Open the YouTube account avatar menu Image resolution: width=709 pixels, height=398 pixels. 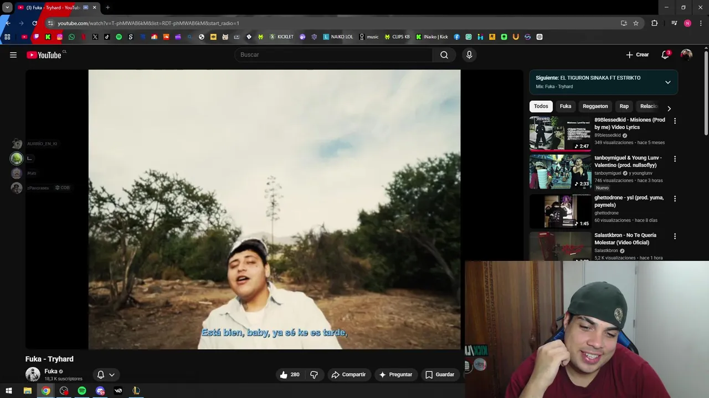point(686,55)
